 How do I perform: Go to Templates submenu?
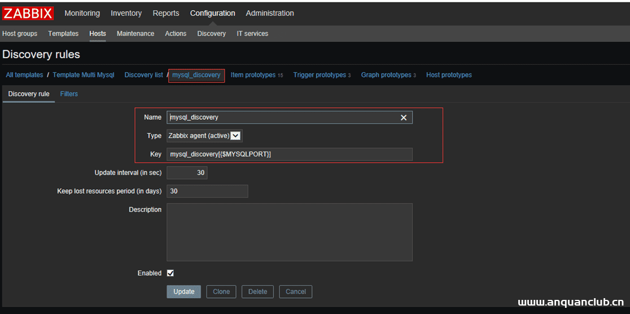(63, 34)
